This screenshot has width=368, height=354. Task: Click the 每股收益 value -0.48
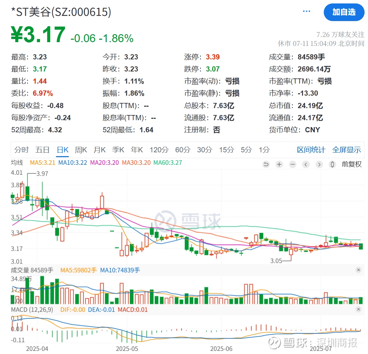pyautogui.click(x=55, y=106)
